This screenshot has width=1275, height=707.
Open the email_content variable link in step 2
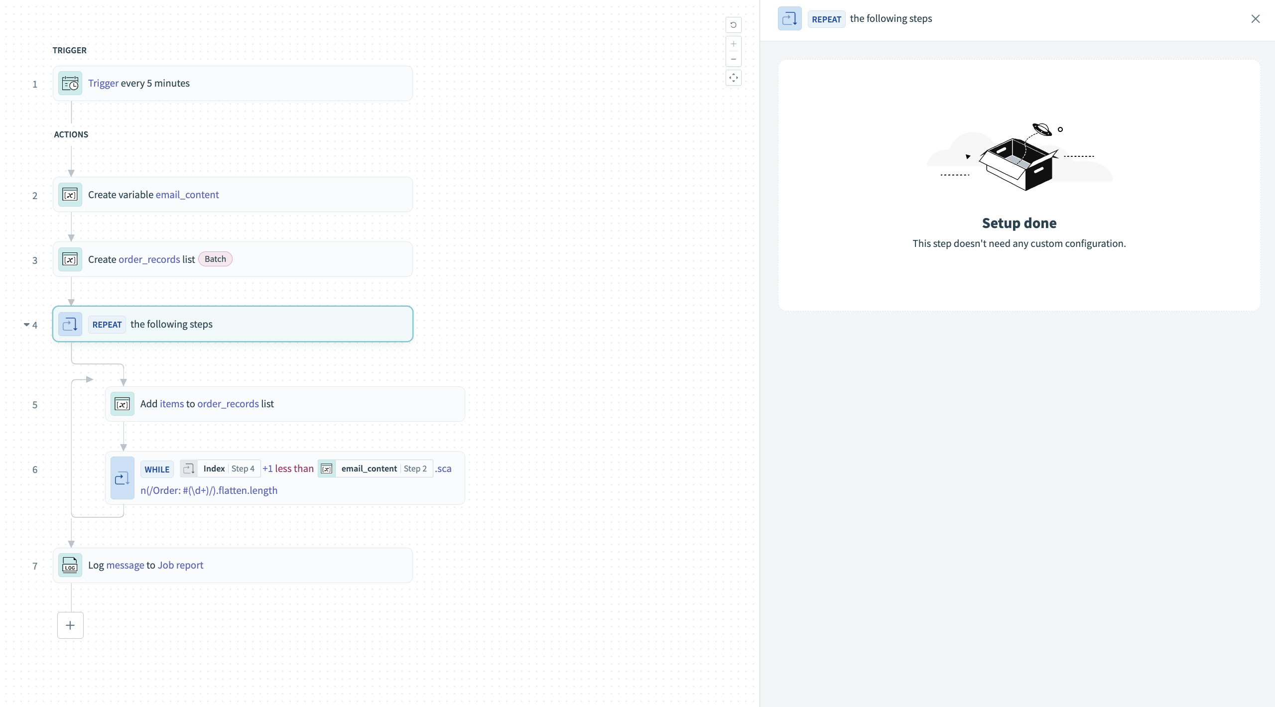187,195
